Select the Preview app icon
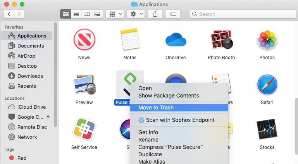 [84, 85]
